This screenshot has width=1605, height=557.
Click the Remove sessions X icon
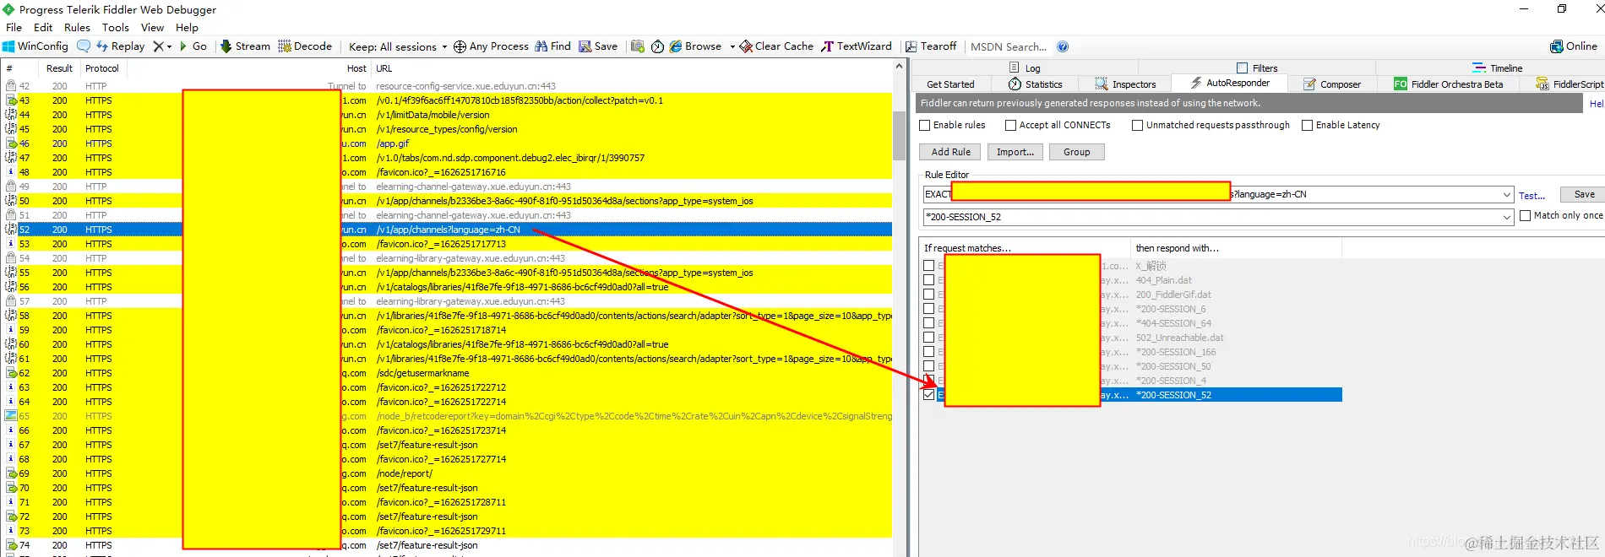(x=158, y=46)
